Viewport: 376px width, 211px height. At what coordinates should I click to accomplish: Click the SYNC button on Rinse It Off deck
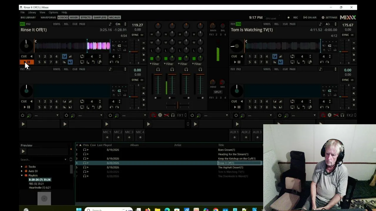pyautogui.click(x=135, y=35)
